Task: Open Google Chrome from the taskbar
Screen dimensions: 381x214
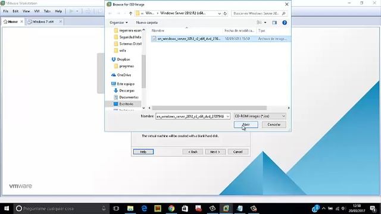Action: point(171,209)
